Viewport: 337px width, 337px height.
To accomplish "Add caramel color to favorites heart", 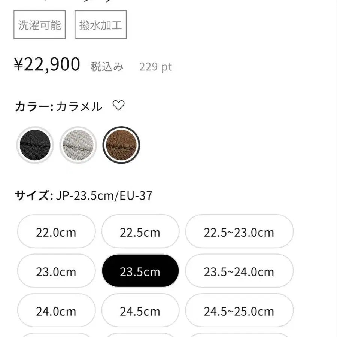I will tap(119, 106).
